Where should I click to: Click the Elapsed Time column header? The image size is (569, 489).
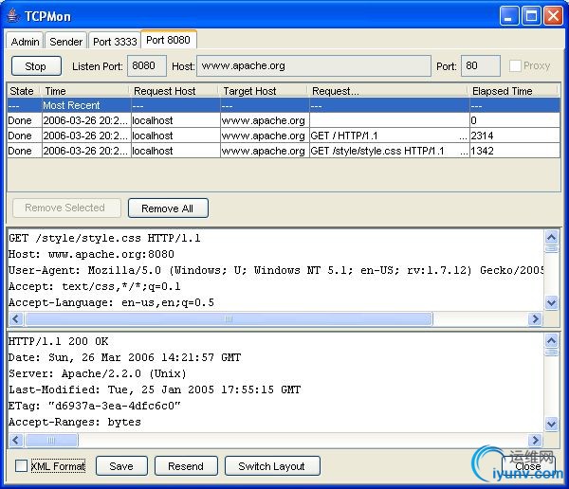click(x=513, y=91)
